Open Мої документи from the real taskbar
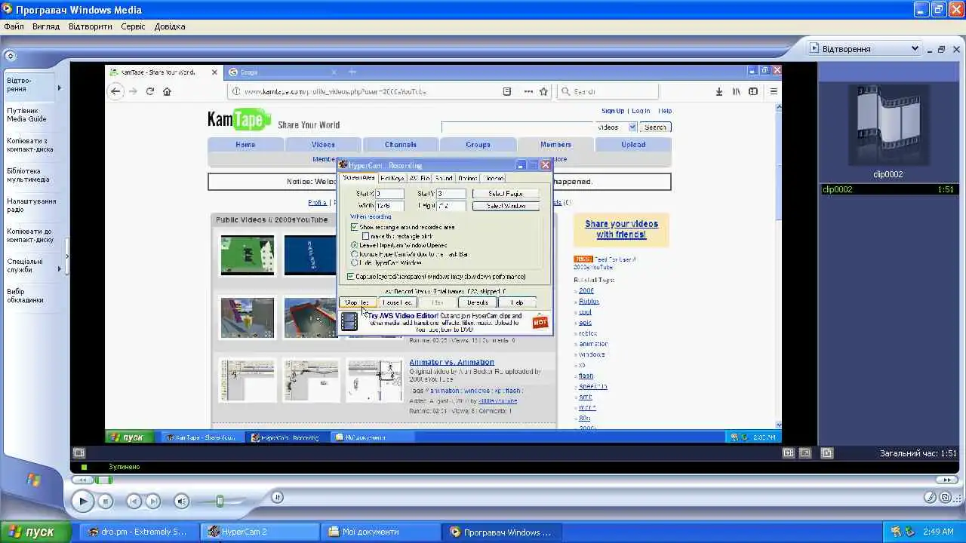The width and height of the screenshot is (966, 543). pos(381,532)
